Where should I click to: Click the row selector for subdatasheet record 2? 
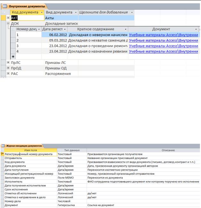coord(13,40)
